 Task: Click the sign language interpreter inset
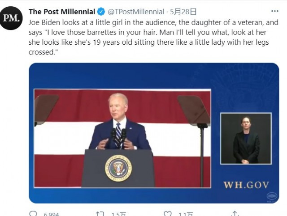click(x=246, y=138)
